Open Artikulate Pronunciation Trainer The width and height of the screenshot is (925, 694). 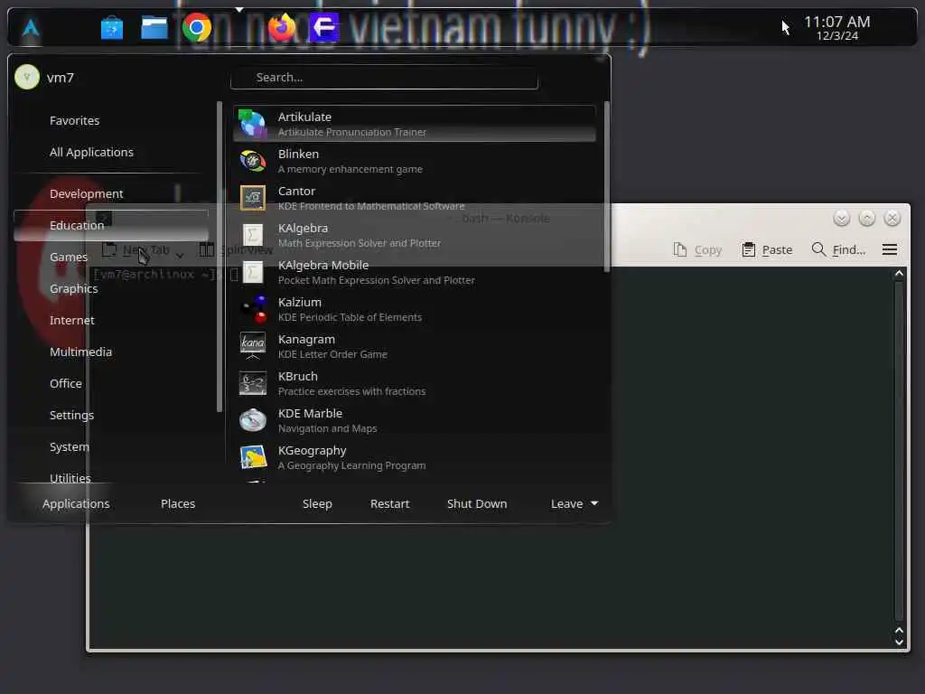pyautogui.click(x=414, y=124)
